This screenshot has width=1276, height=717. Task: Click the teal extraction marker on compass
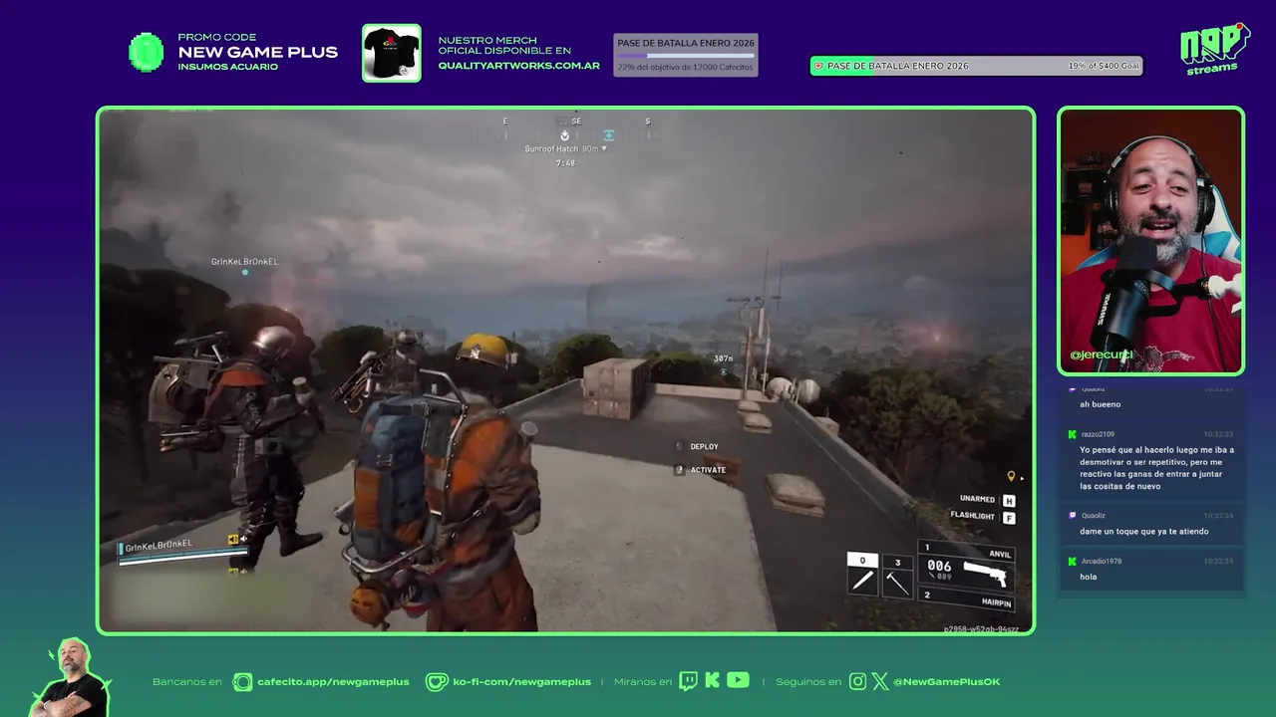coord(608,135)
